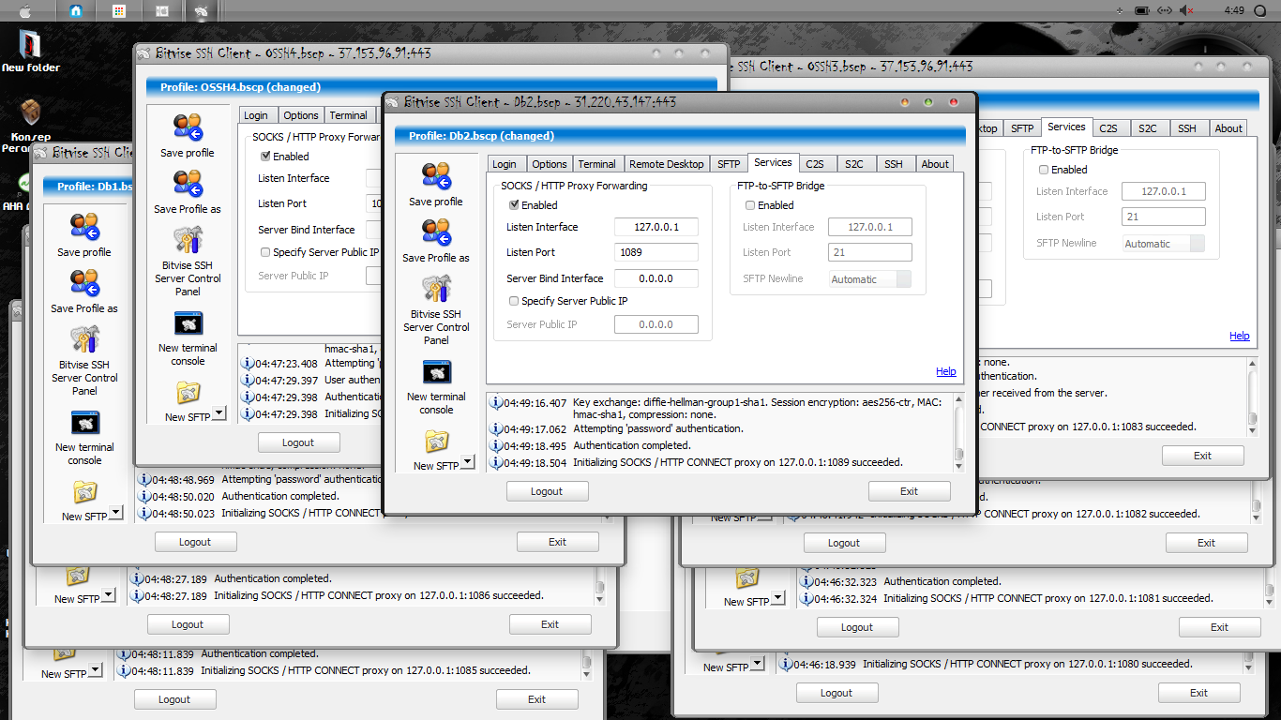The height and width of the screenshot is (720, 1281).
Task: Expand New SFTP arrow in Db2 window
Action: tap(468, 461)
